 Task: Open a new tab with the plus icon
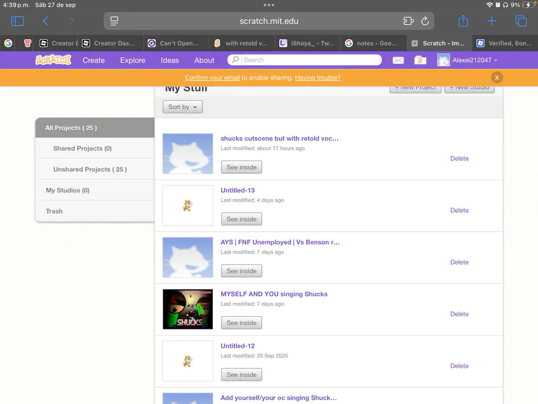point(492,21)
